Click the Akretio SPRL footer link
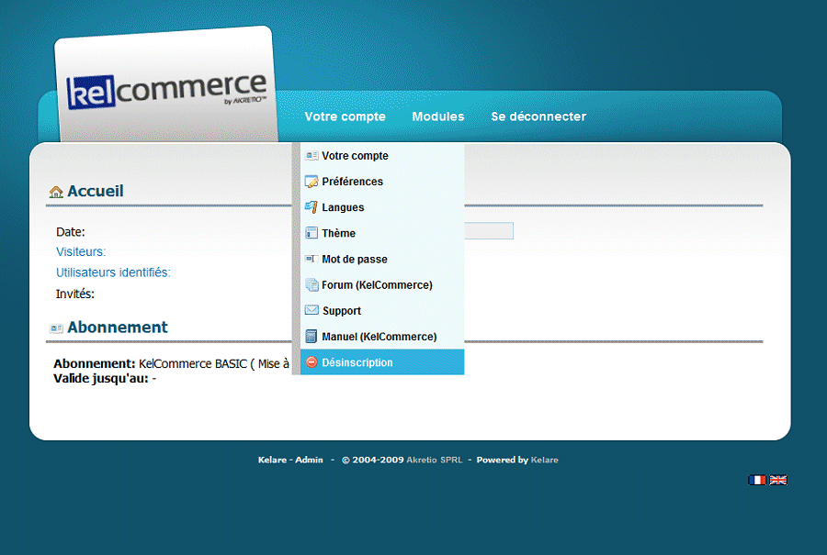Viewport: 827px width, 555px height. tap(434, 461)
